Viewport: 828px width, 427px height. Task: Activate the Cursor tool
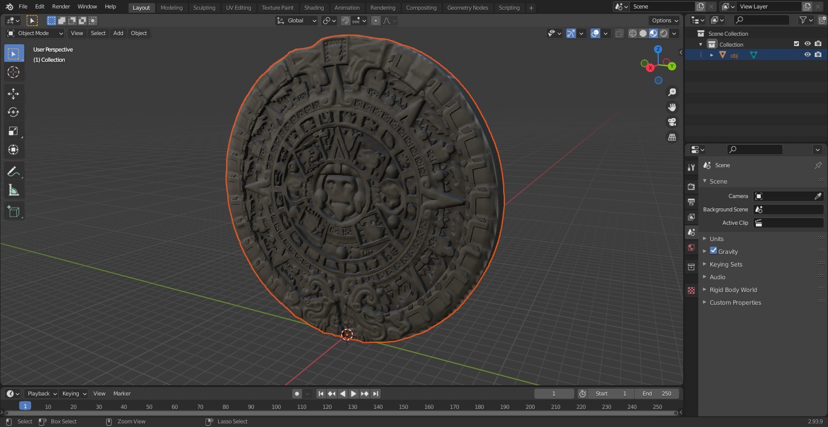pos(13,72)
